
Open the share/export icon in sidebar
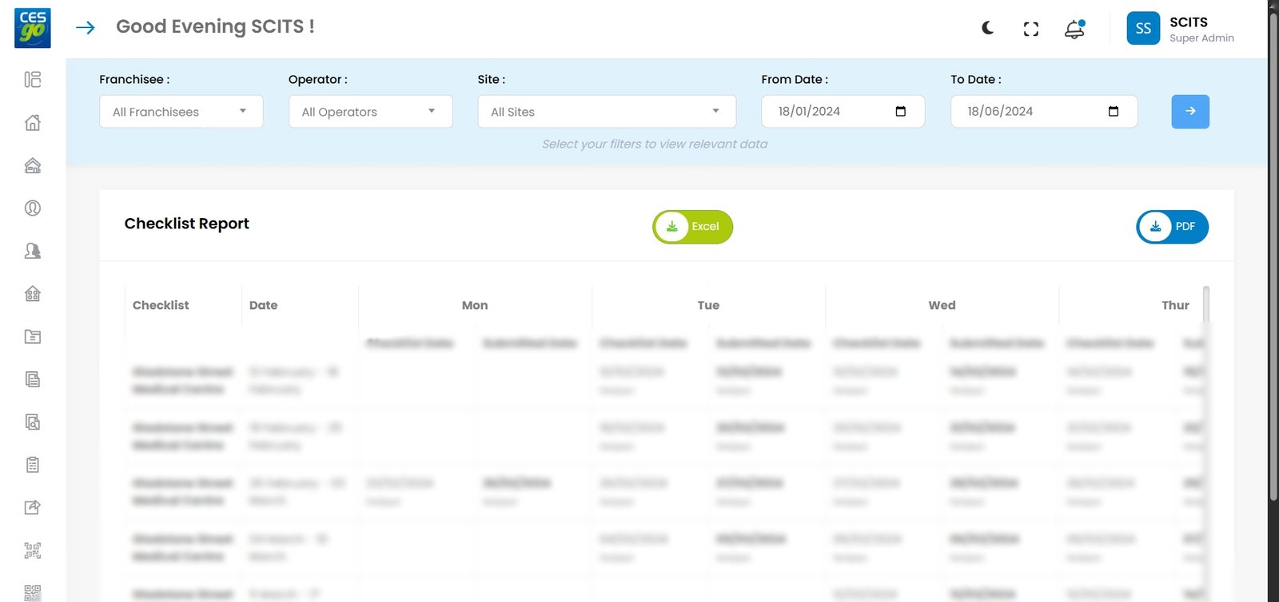[x=33, y=507]
